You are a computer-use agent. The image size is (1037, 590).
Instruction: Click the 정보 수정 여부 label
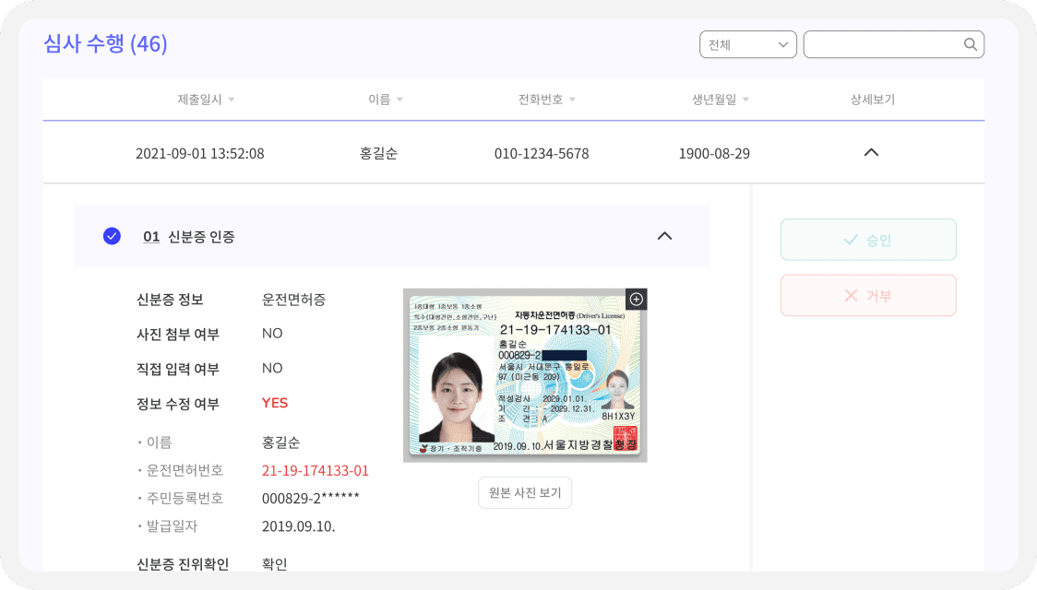[x=177, y=404]
